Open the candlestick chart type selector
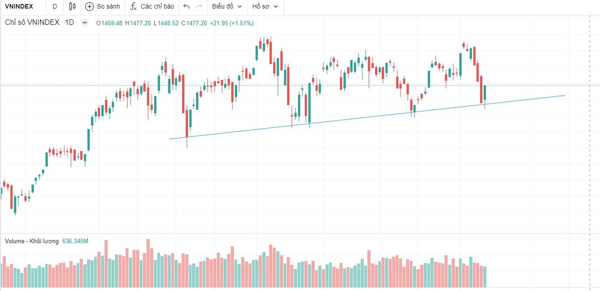This screenshot has width=600, height=291. tap(72, 6)
